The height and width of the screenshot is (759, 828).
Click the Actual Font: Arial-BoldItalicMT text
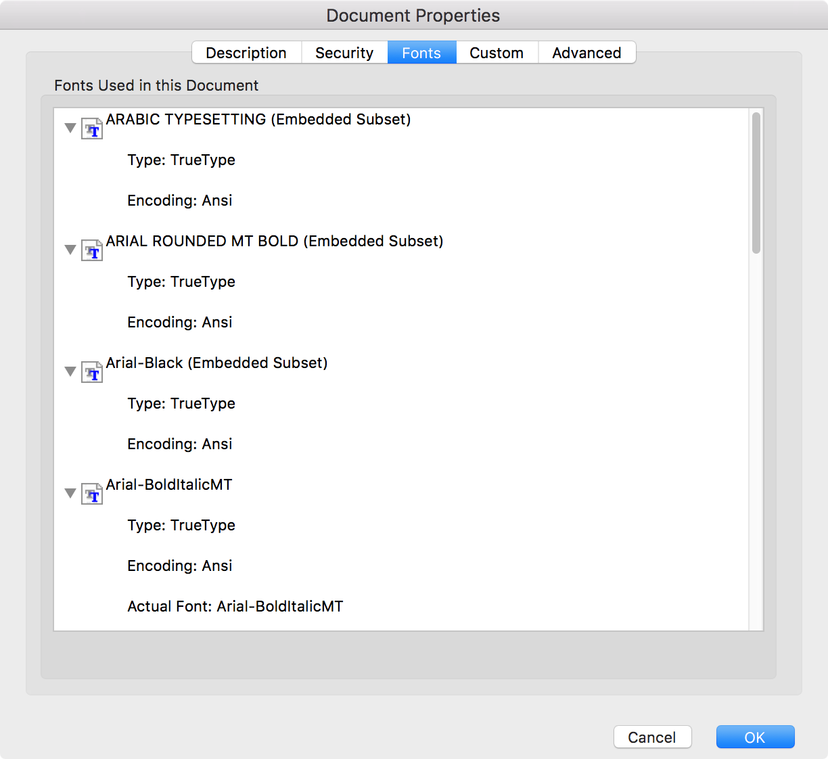pos(235,606)
